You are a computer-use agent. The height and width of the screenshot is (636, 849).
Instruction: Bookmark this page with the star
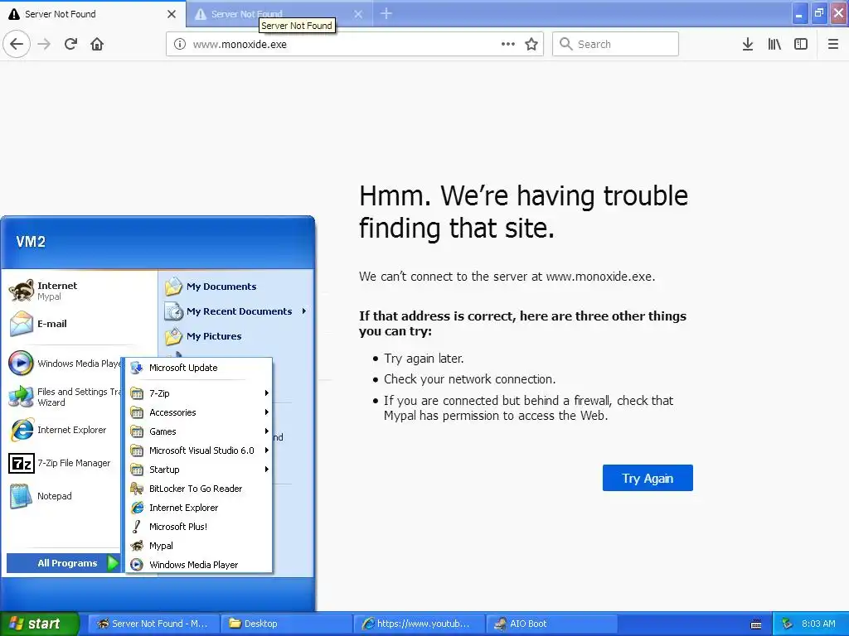(x=531, y=45)
